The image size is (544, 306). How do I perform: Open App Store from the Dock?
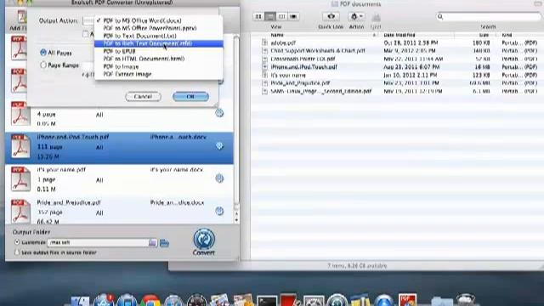[x=104, y=300]
